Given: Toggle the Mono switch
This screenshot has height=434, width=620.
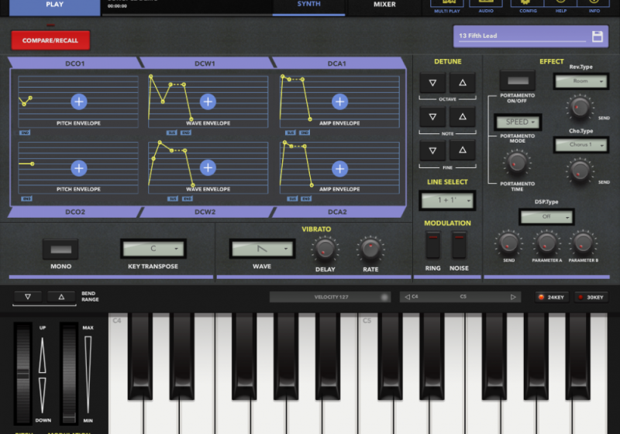Looking at the screenshot, I should [x=61, y=250].
